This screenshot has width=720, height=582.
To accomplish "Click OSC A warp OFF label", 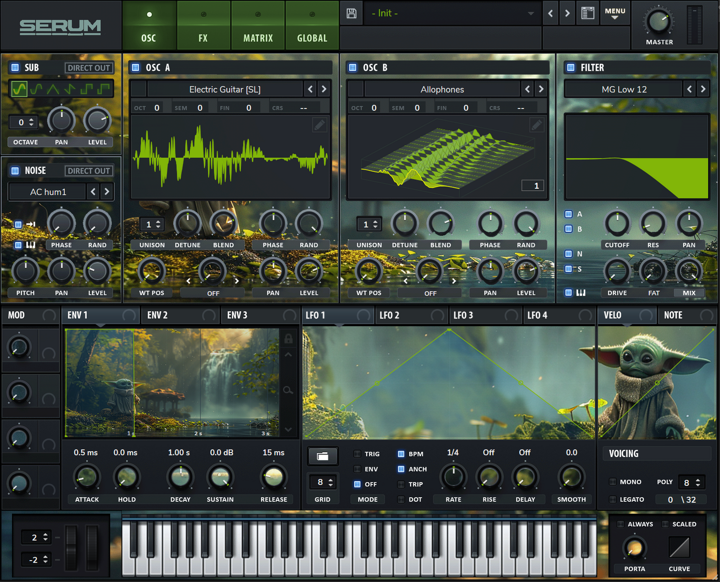I will click(x=213, y=293).
